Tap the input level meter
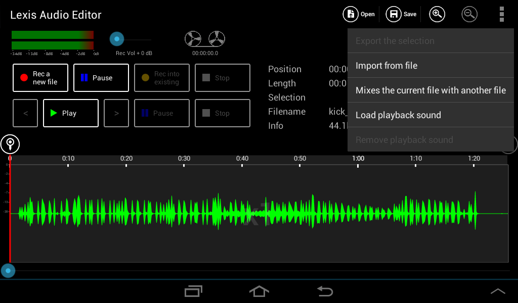This screenshot has height=303, width=518. click(x=53, y=40)
